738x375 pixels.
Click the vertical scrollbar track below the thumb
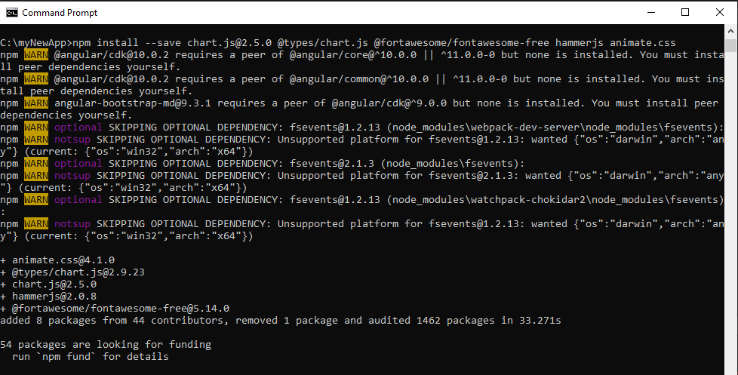coord(731,226)
